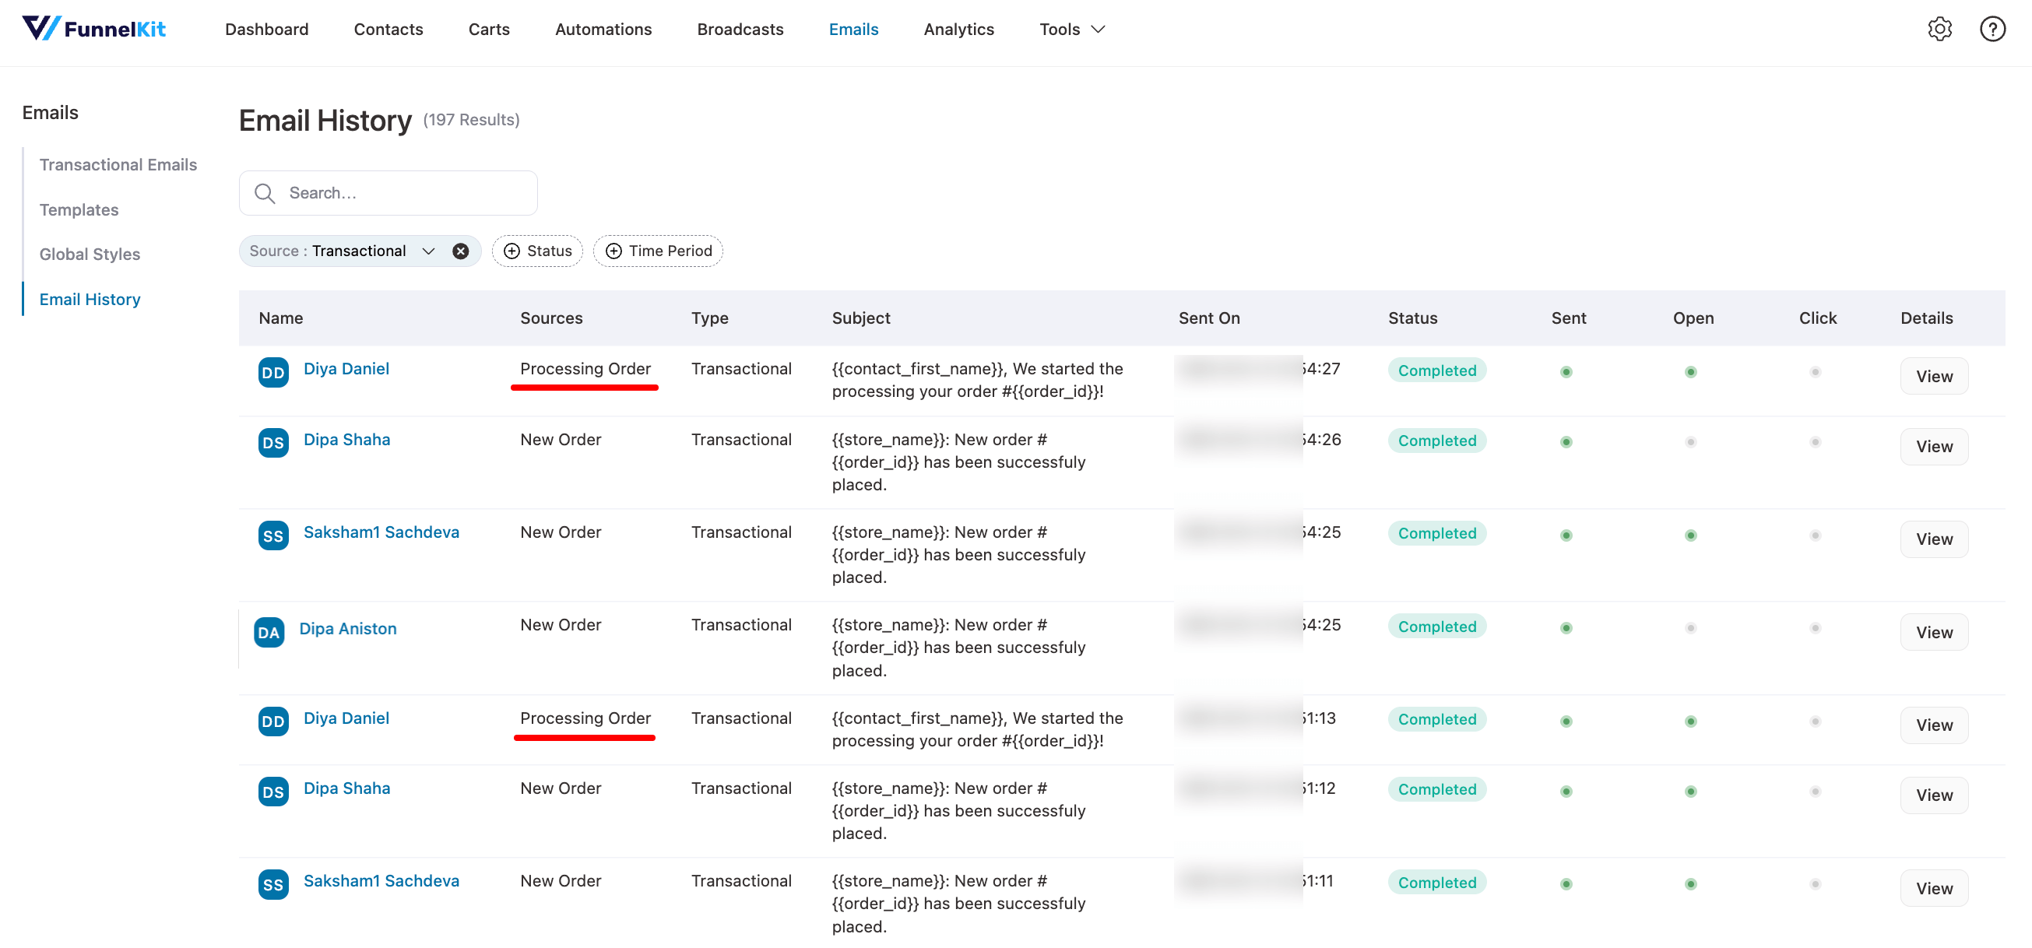Switch to the Analytics menu item

tap(958, 29)
